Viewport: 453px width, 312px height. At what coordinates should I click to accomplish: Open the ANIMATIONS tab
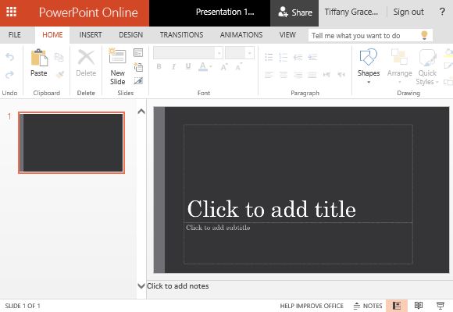[x=241, y=35]
